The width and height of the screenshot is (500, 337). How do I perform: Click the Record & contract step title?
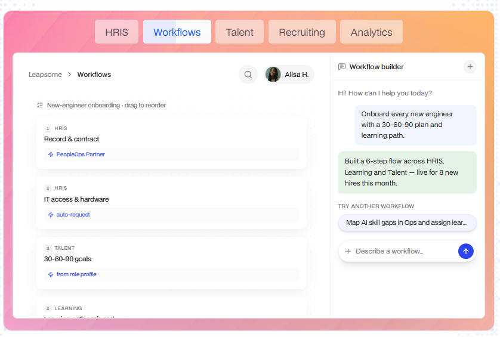pos(72,139)
